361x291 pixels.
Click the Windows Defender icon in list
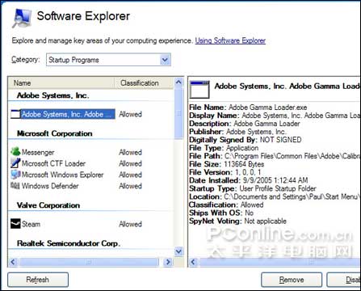15,186
